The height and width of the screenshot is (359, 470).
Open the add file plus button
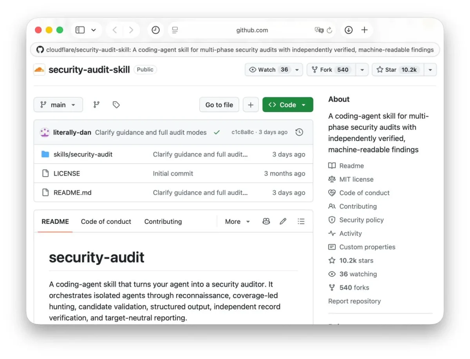[x=251, y=105]
